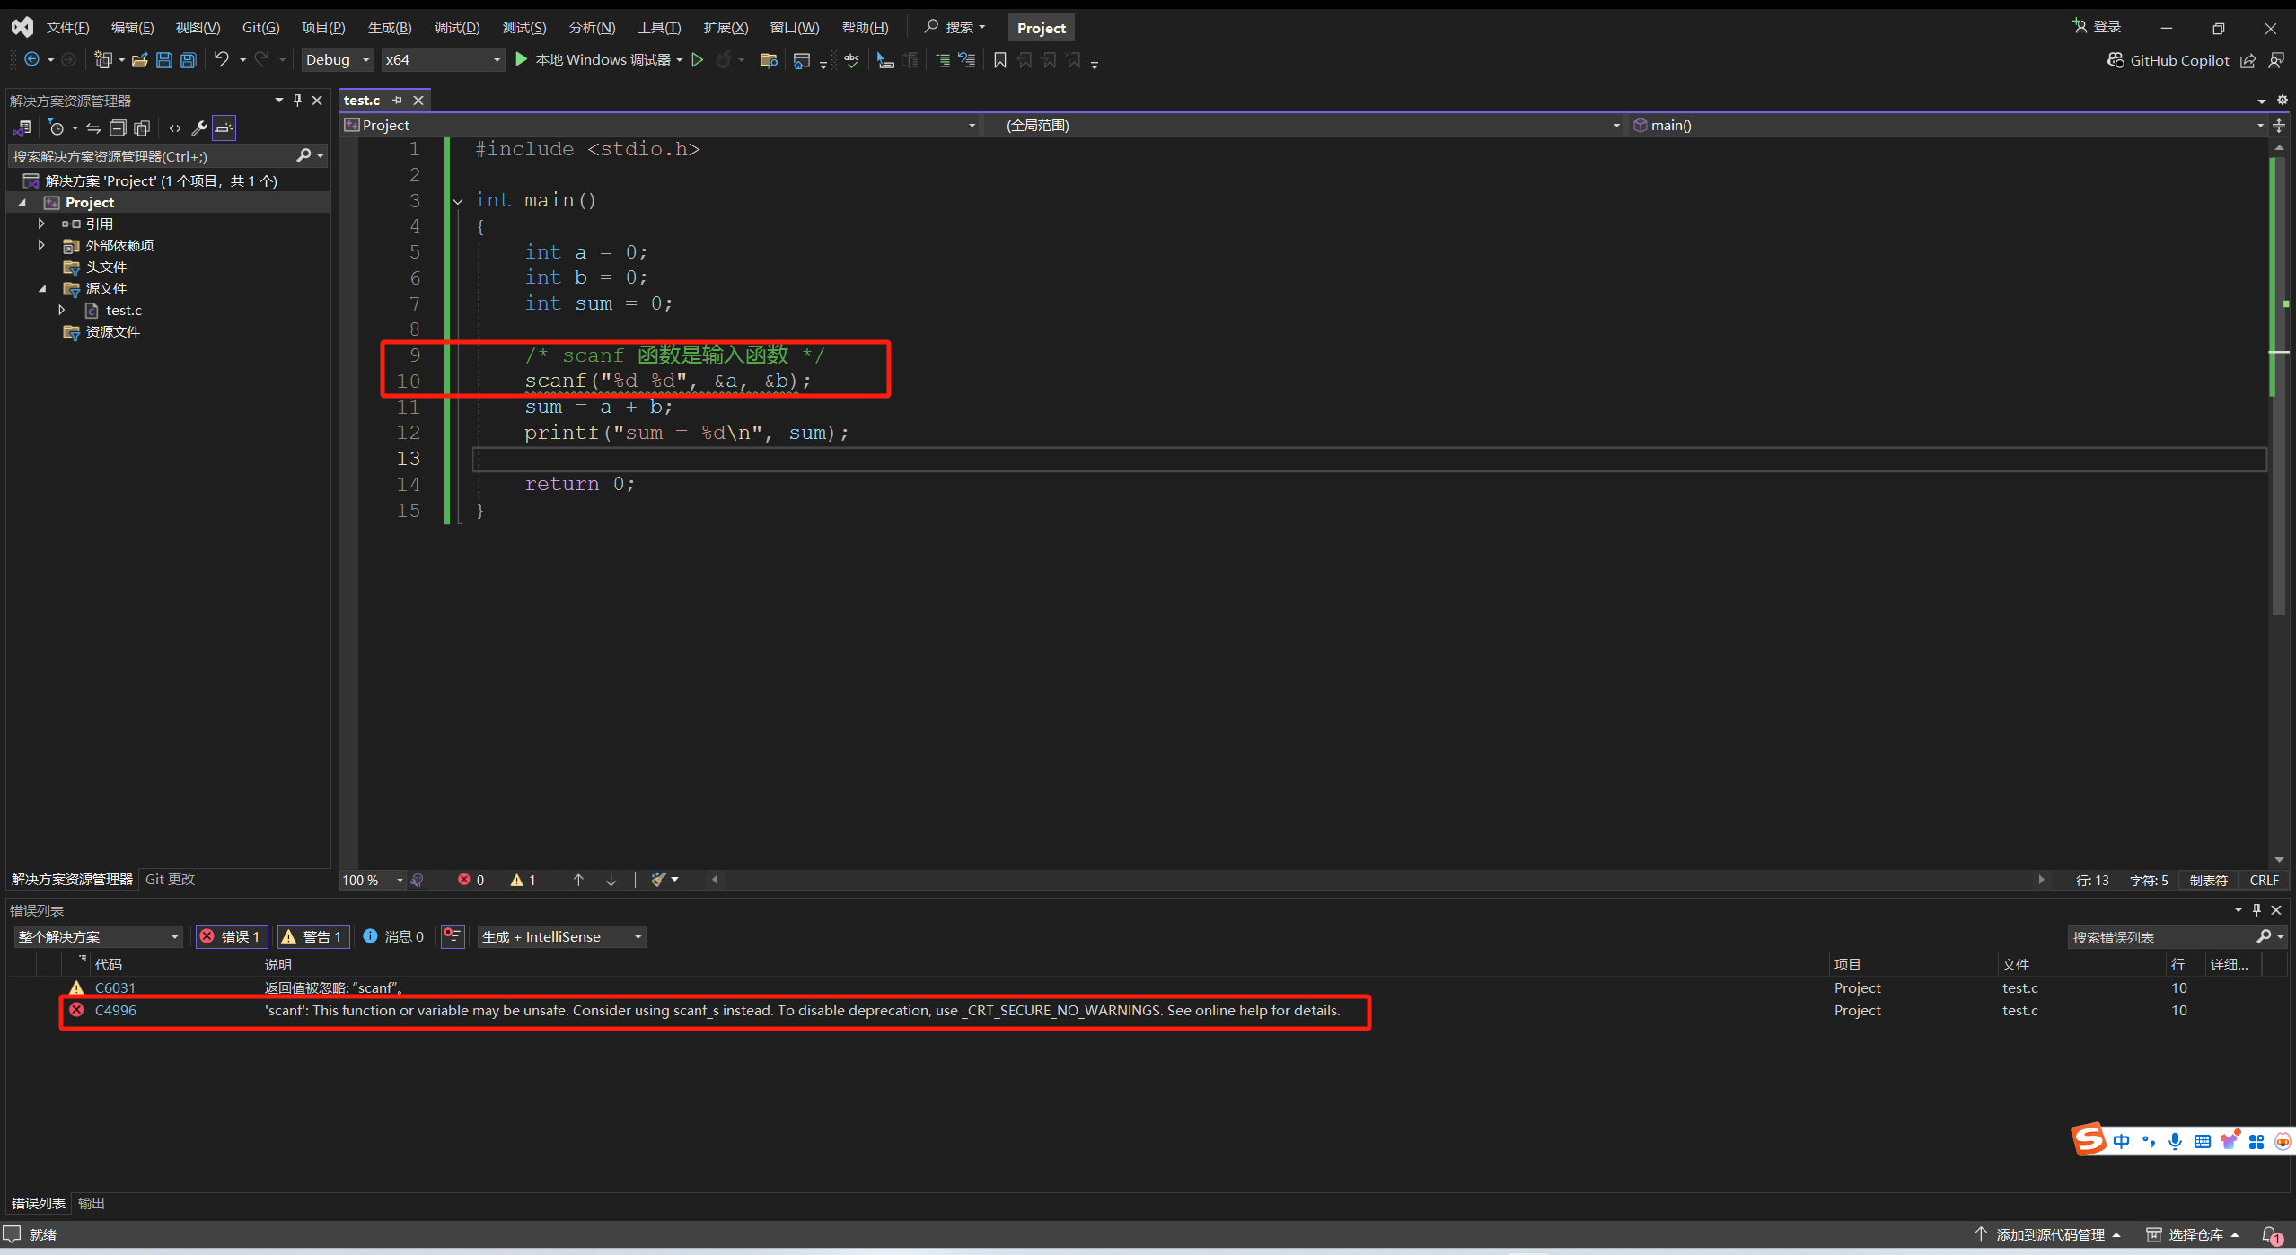Start without debugging via hollow green arrow
2296x1255 pixels.
(697, 60)
